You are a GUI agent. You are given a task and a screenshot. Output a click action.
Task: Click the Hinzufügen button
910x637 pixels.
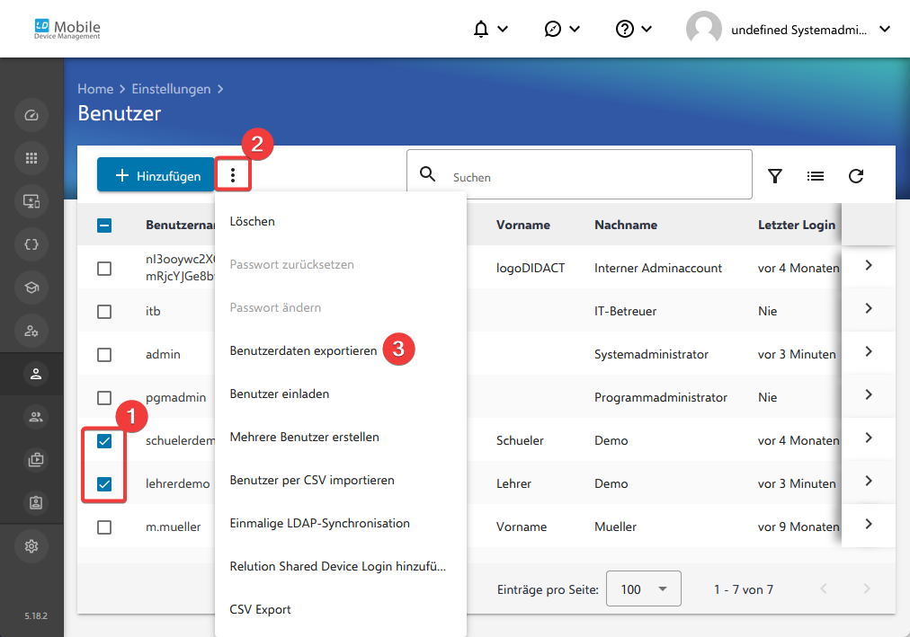click(156, 175)
